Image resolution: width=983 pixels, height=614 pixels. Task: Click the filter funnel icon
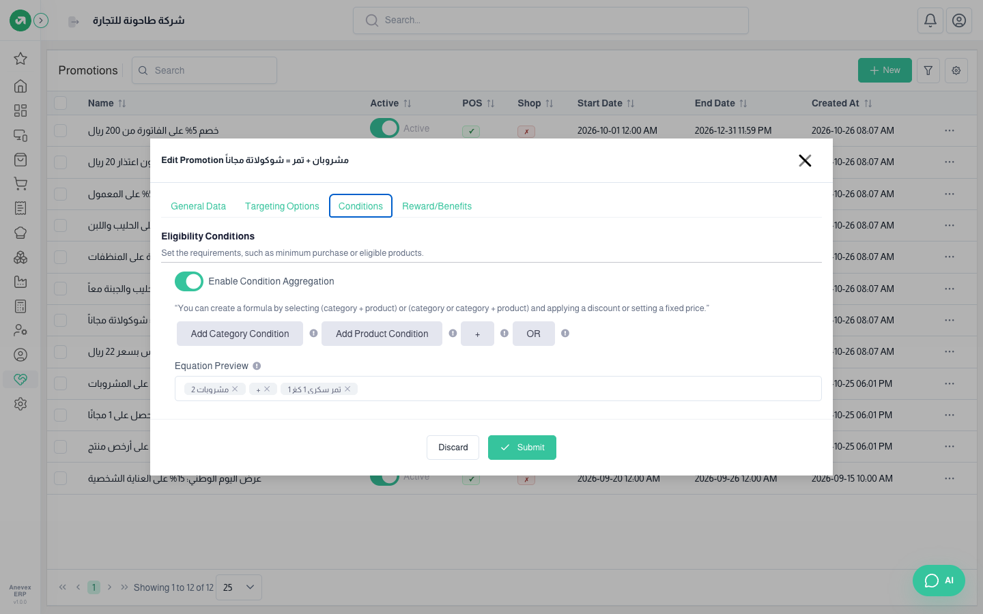(x=928, y=70)
